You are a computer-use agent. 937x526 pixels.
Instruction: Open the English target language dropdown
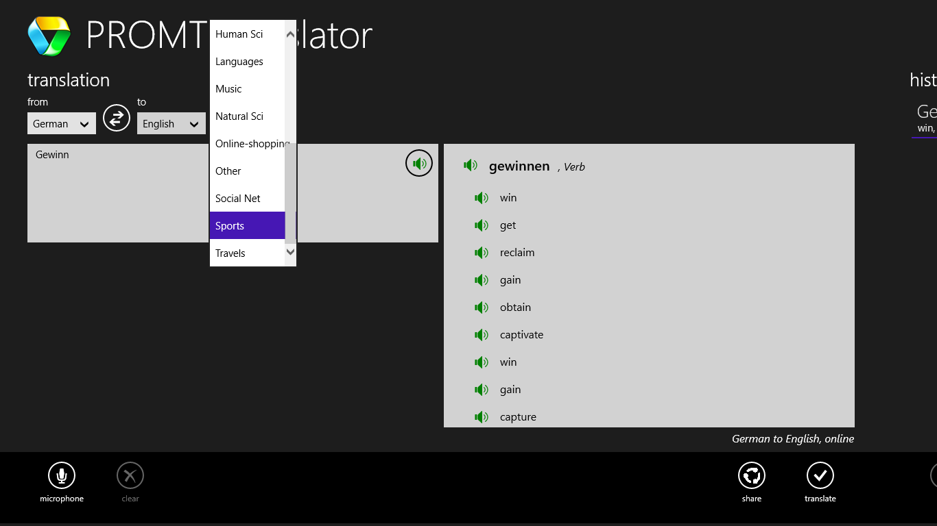point(171,124)
